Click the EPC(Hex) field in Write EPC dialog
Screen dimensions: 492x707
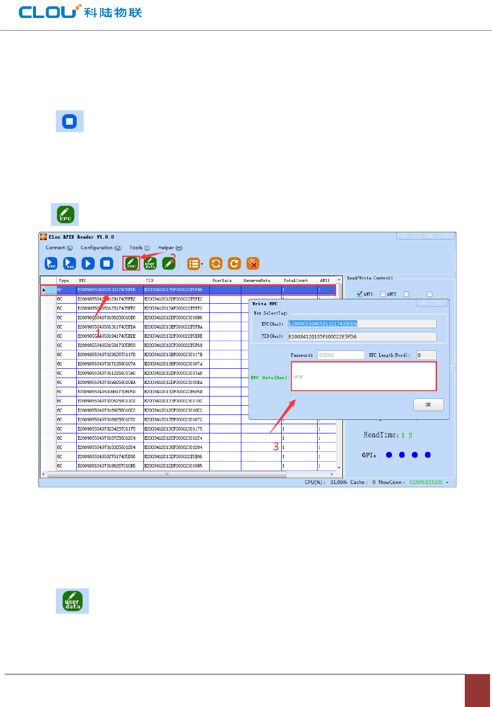click(362, 324)
